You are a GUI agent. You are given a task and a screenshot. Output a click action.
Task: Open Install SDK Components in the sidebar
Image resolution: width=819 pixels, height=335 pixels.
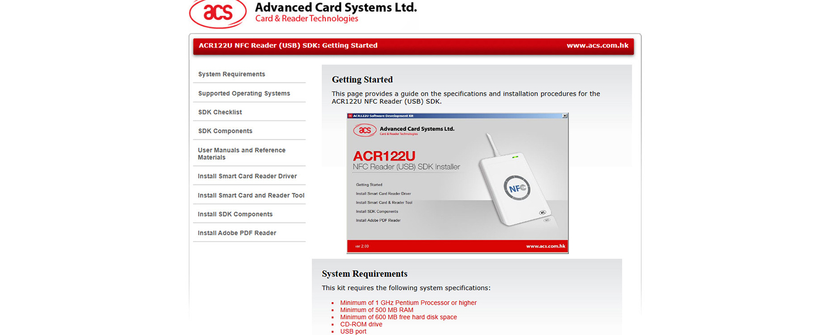235,214
